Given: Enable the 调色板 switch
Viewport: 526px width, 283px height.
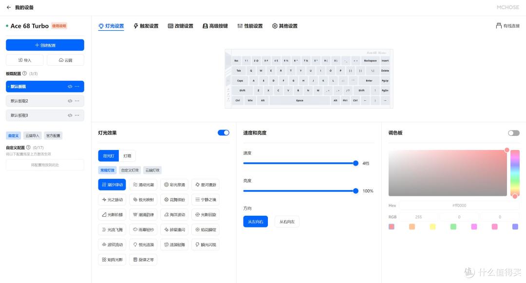Looking at the screenshot, I should tap(514, 133).
